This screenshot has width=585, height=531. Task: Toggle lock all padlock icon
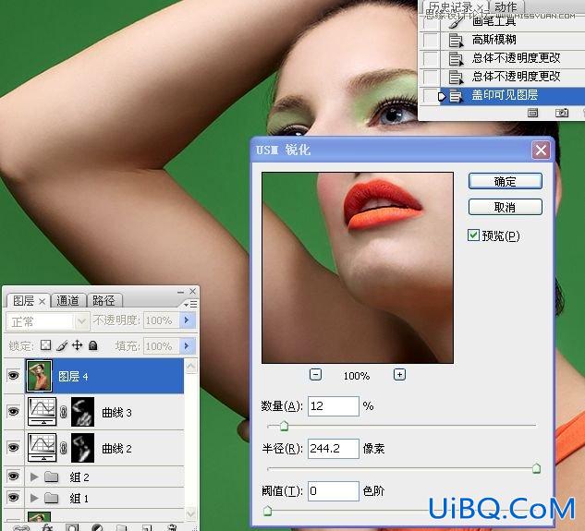93,345
